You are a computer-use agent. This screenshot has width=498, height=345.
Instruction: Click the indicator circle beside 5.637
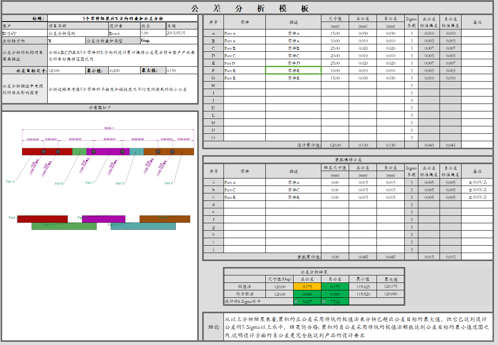tap(296, 302)
